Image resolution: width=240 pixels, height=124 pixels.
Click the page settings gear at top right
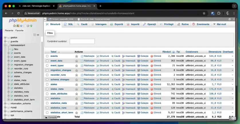coord(230,19)
